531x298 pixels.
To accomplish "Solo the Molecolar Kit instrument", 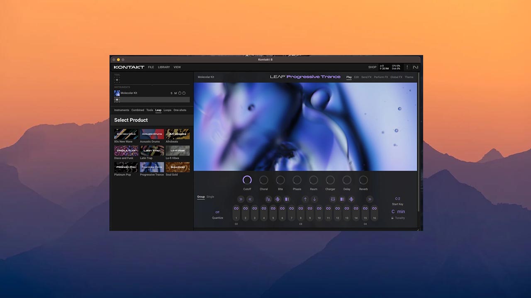I will 171,93.
